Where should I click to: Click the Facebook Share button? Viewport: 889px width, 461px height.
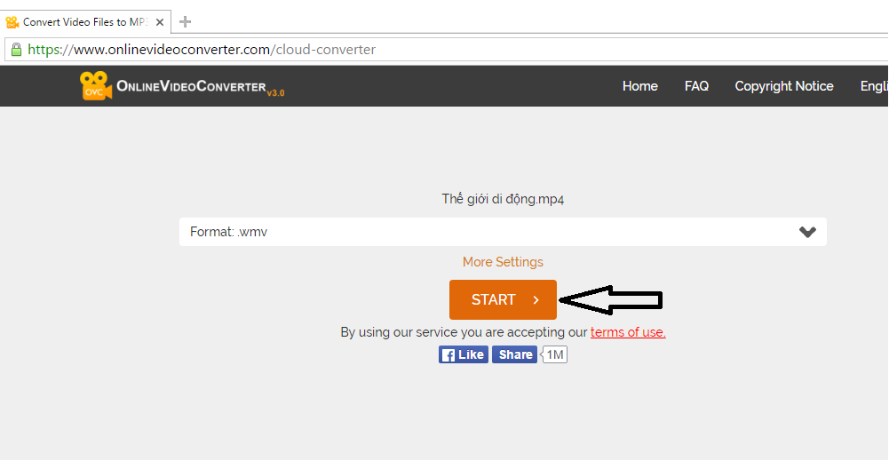click(x=514, y=354)
